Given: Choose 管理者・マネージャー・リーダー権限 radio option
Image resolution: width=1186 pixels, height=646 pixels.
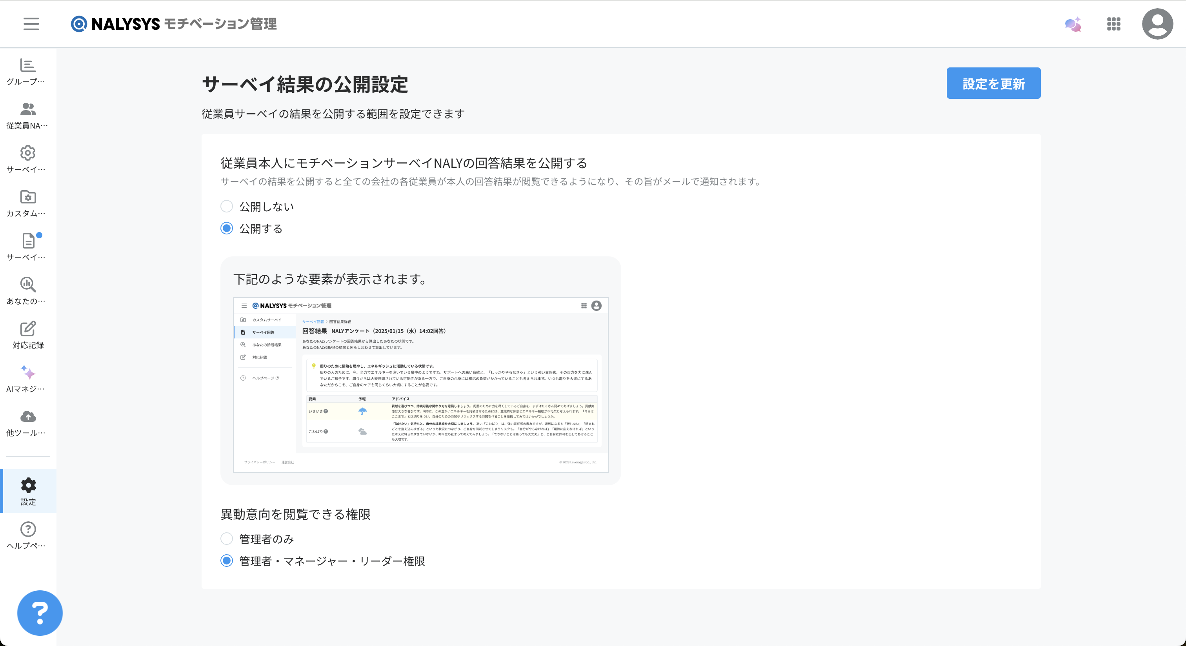Looking at the screenshot, I should pyautogui.click(x=227, y=561).
